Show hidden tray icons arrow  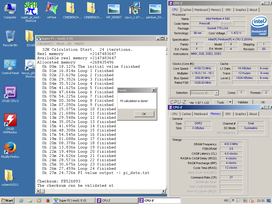[x=233, y=200]
